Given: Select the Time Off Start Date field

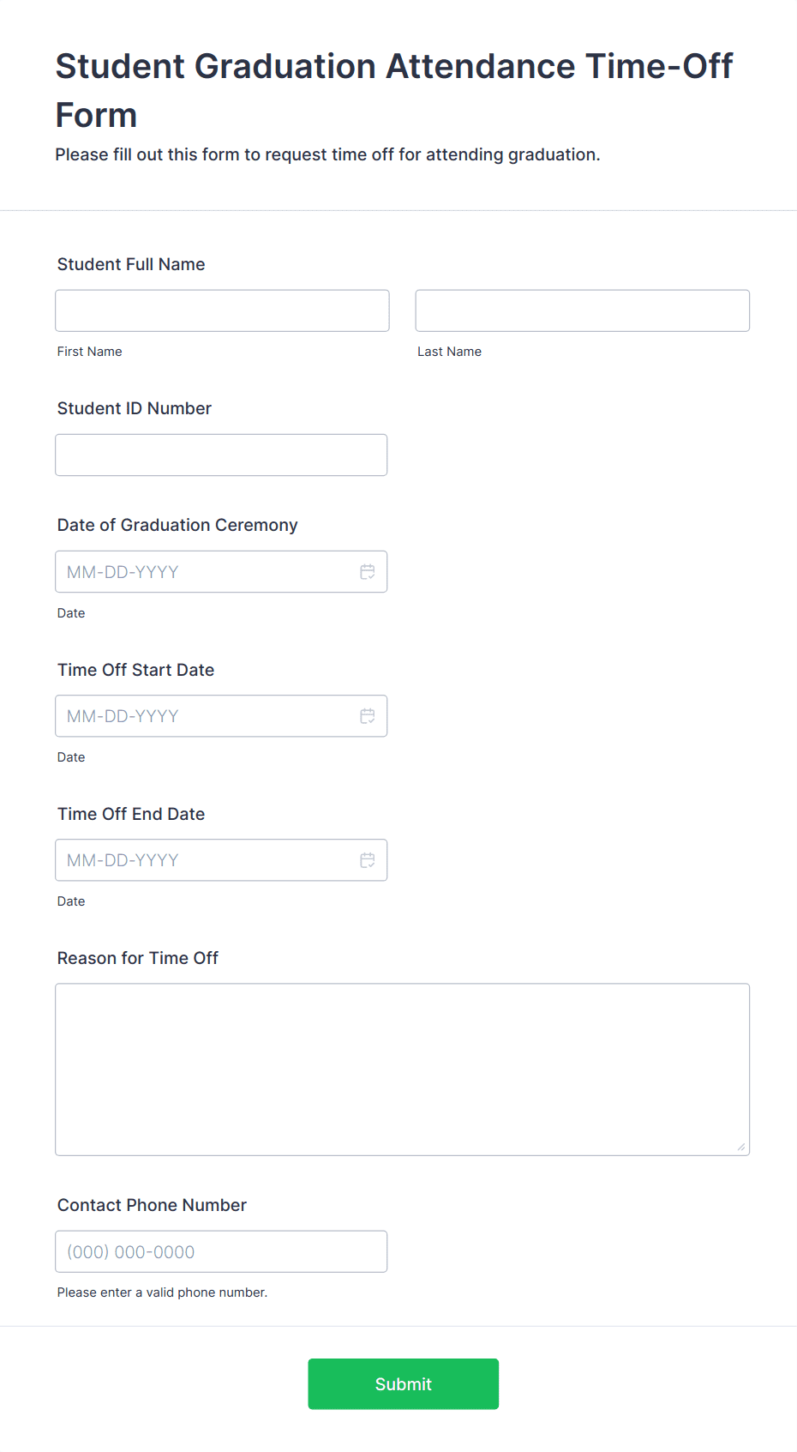Looking at the screenshot, I should [x=206, y=716].
